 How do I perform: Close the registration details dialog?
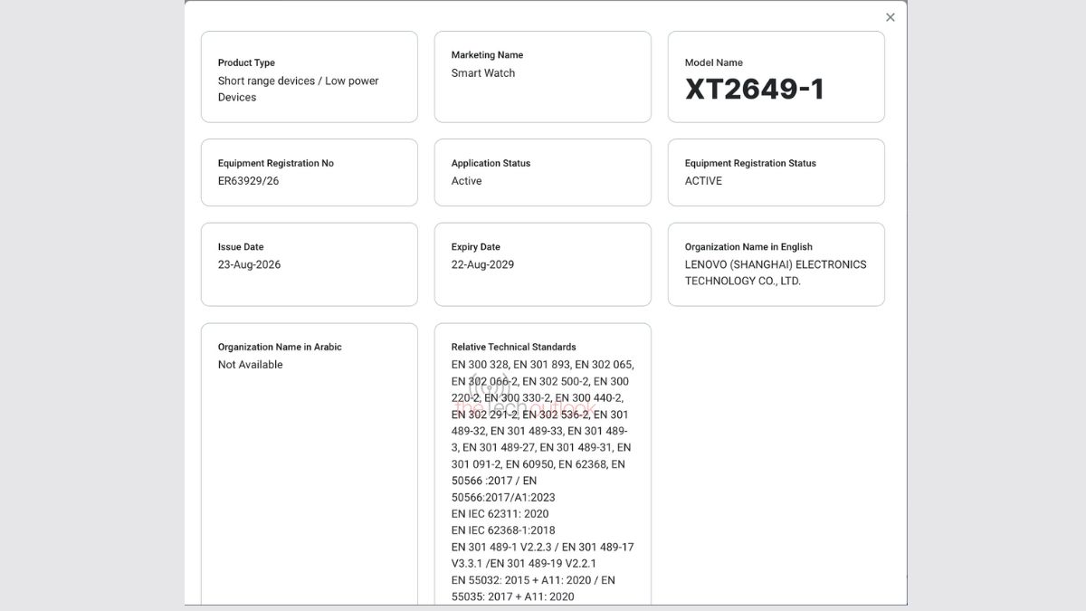(890, 17)
